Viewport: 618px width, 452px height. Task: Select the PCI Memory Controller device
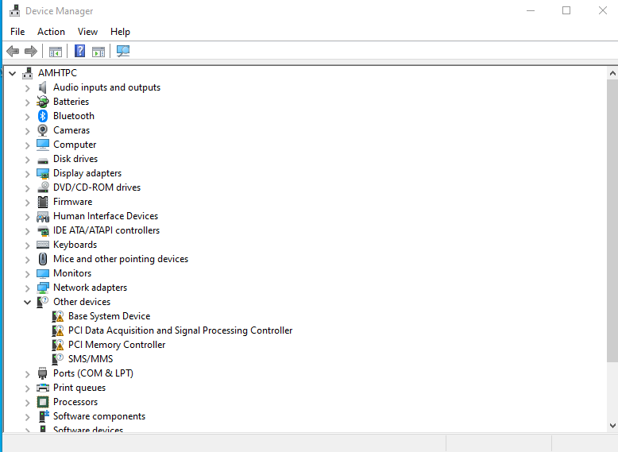click(117, 345)
